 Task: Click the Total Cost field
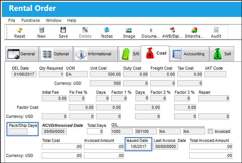[62, 146]
